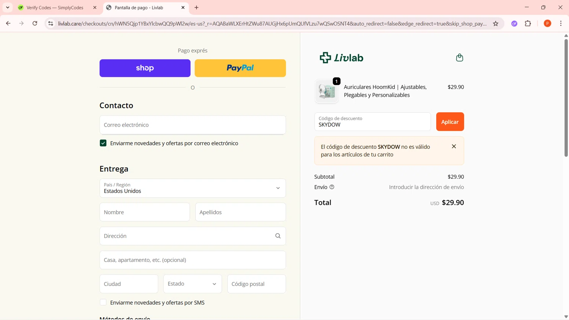
Task: Select the Auriculares HoomKid product name
Action: click(385, 91)
